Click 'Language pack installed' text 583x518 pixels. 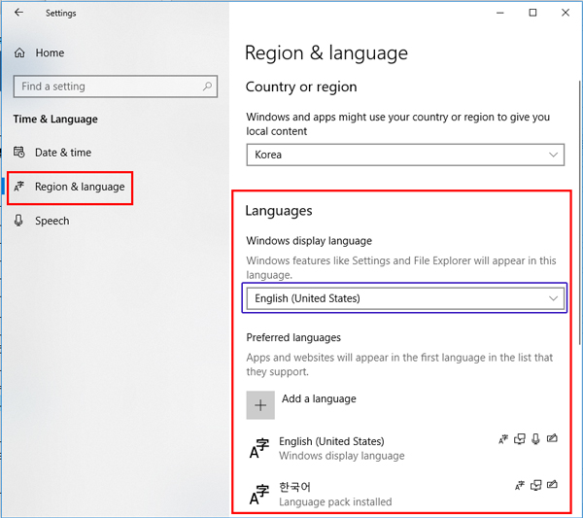pos(335,501)
